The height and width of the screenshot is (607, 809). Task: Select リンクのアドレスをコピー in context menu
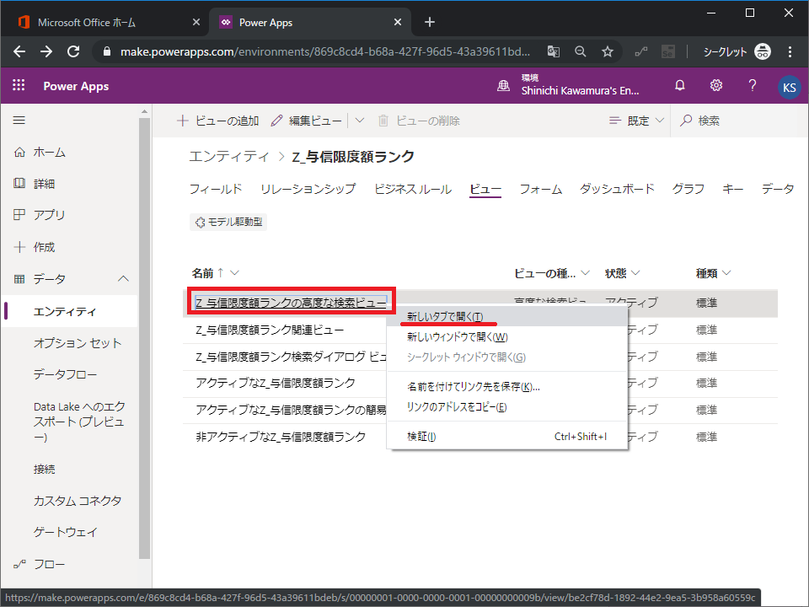456,407
